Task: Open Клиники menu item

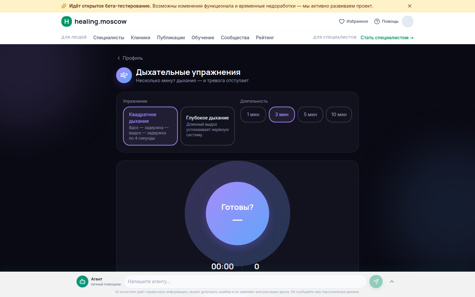Action: coord(141,38)
